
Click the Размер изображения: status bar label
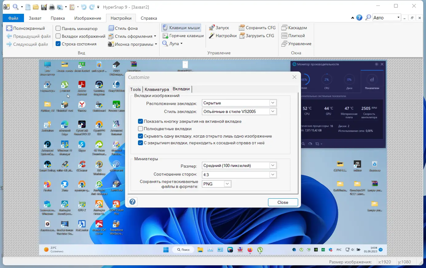[x=350, y=262]
